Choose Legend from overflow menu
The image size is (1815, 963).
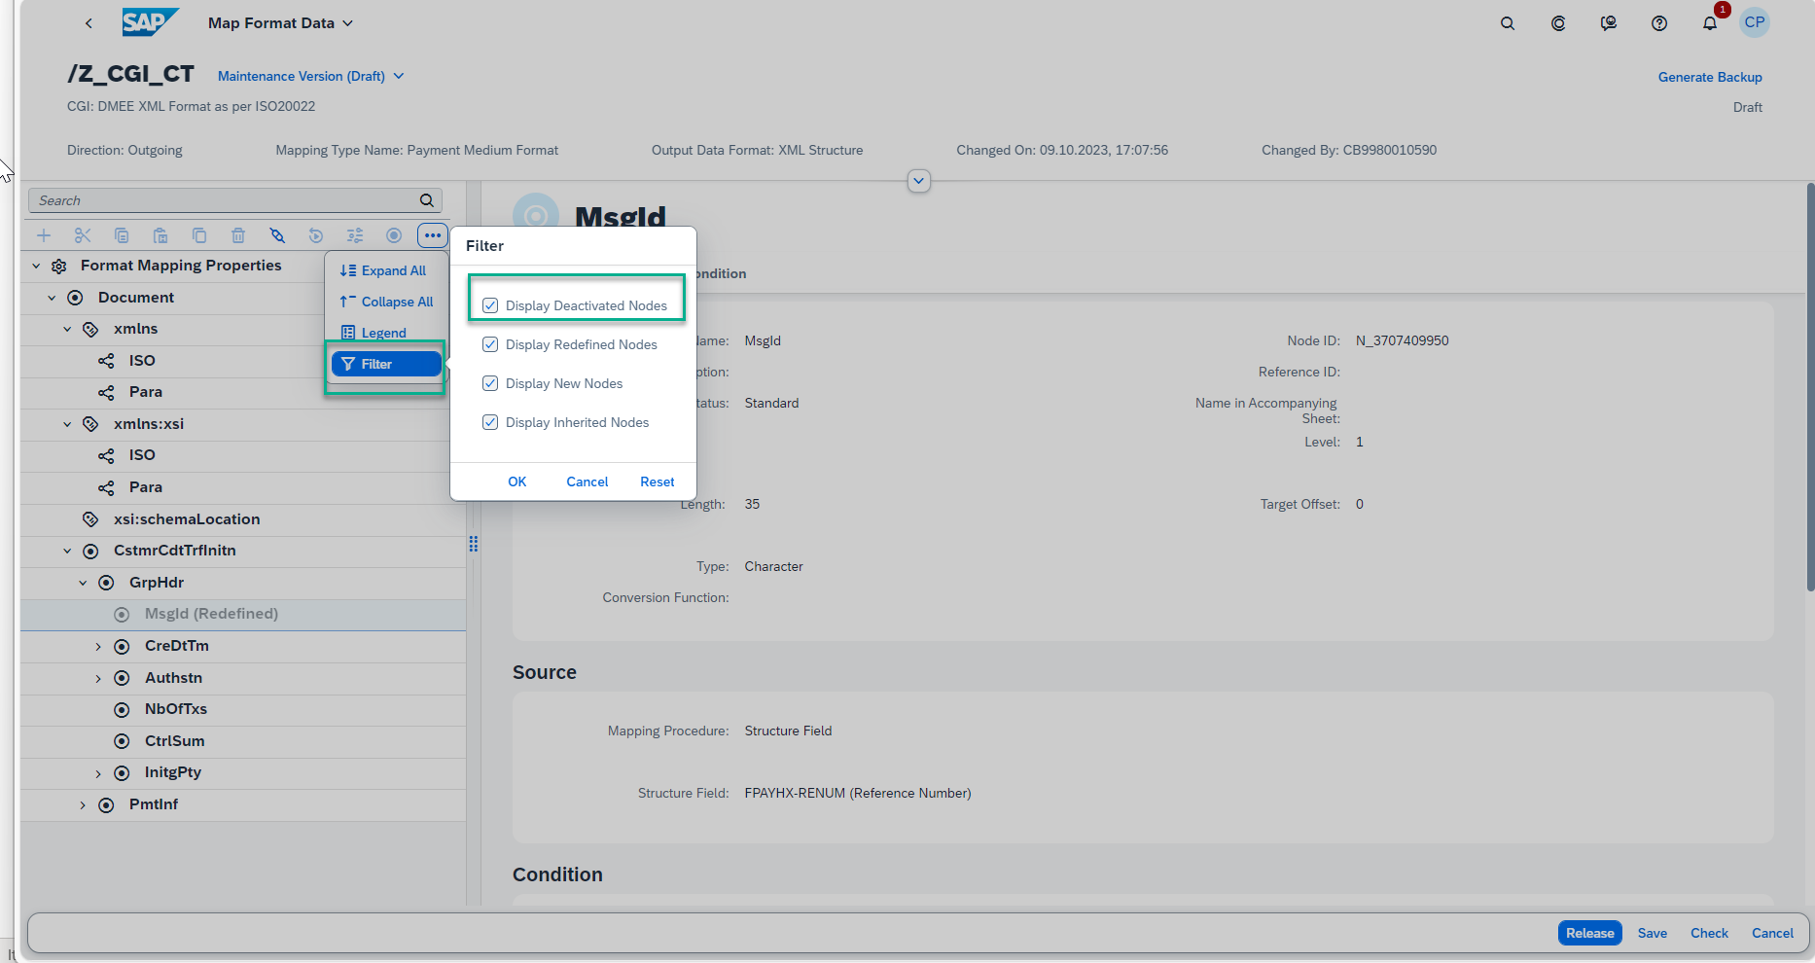pos(374,333)
